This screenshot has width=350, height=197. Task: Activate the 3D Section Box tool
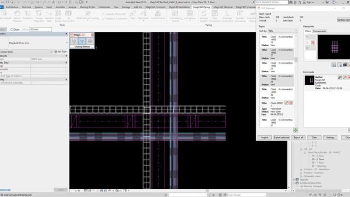pyautogui.click(x=68, y=16)
